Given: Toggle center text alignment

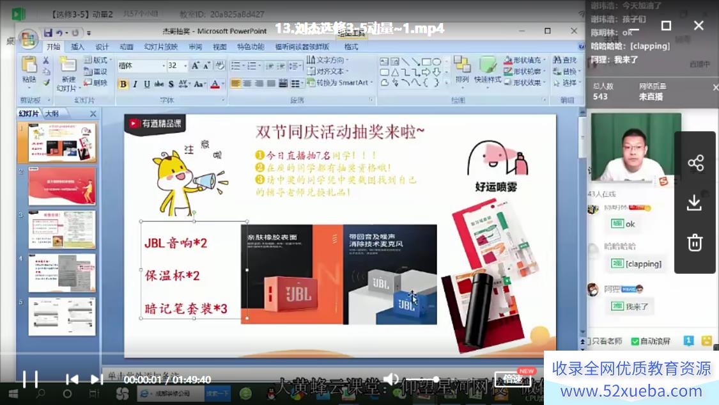Looking at the screenshot, I should (x=247, y=84).
